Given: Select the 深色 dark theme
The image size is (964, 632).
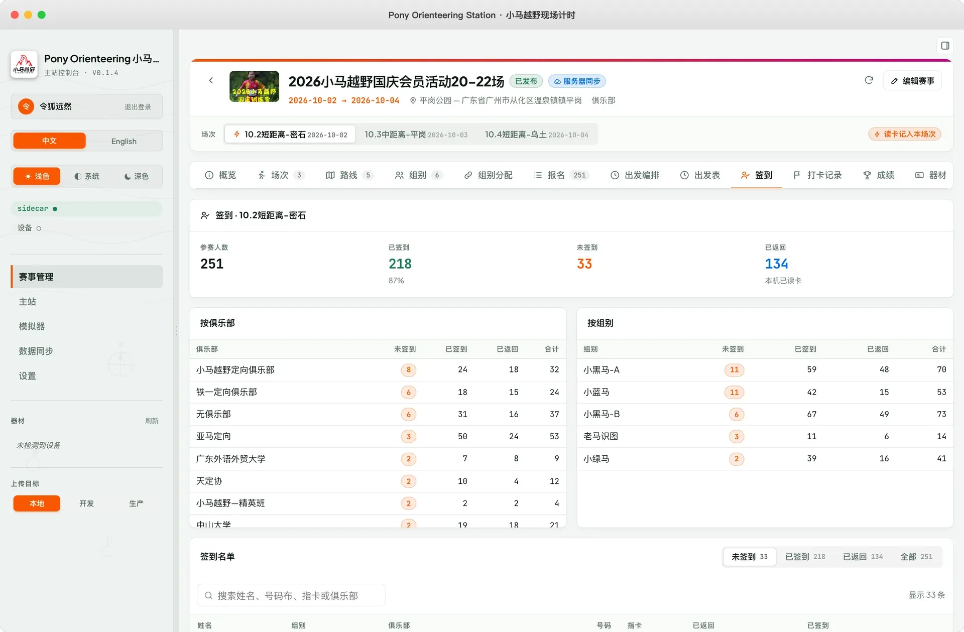Looking at the screenshot, I should pos(136,176).
